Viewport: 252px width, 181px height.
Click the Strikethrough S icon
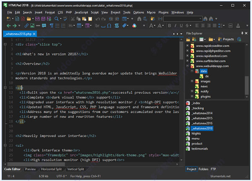tap(187, 26)
